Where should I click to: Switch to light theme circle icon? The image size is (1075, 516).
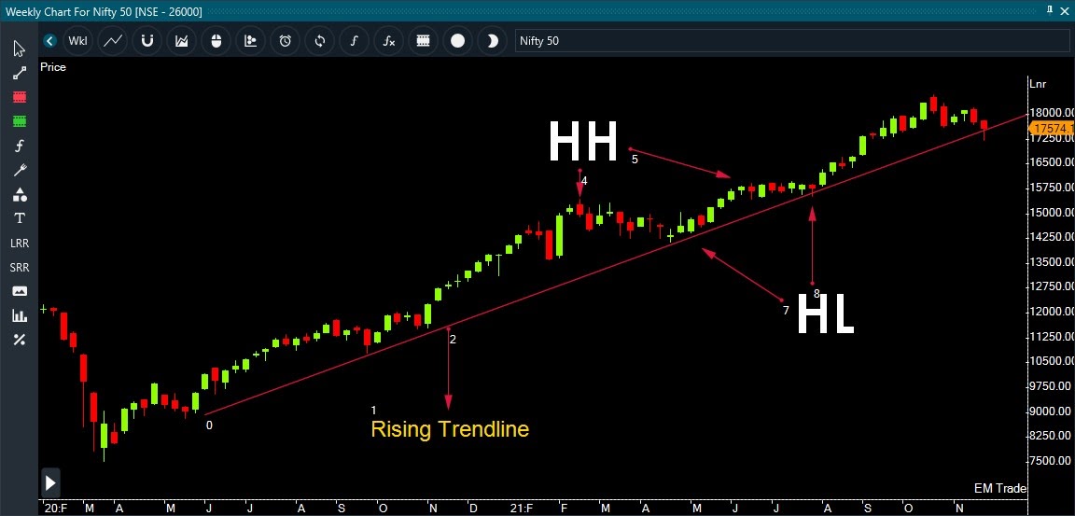pyautogui.click(x=457, y=41)
